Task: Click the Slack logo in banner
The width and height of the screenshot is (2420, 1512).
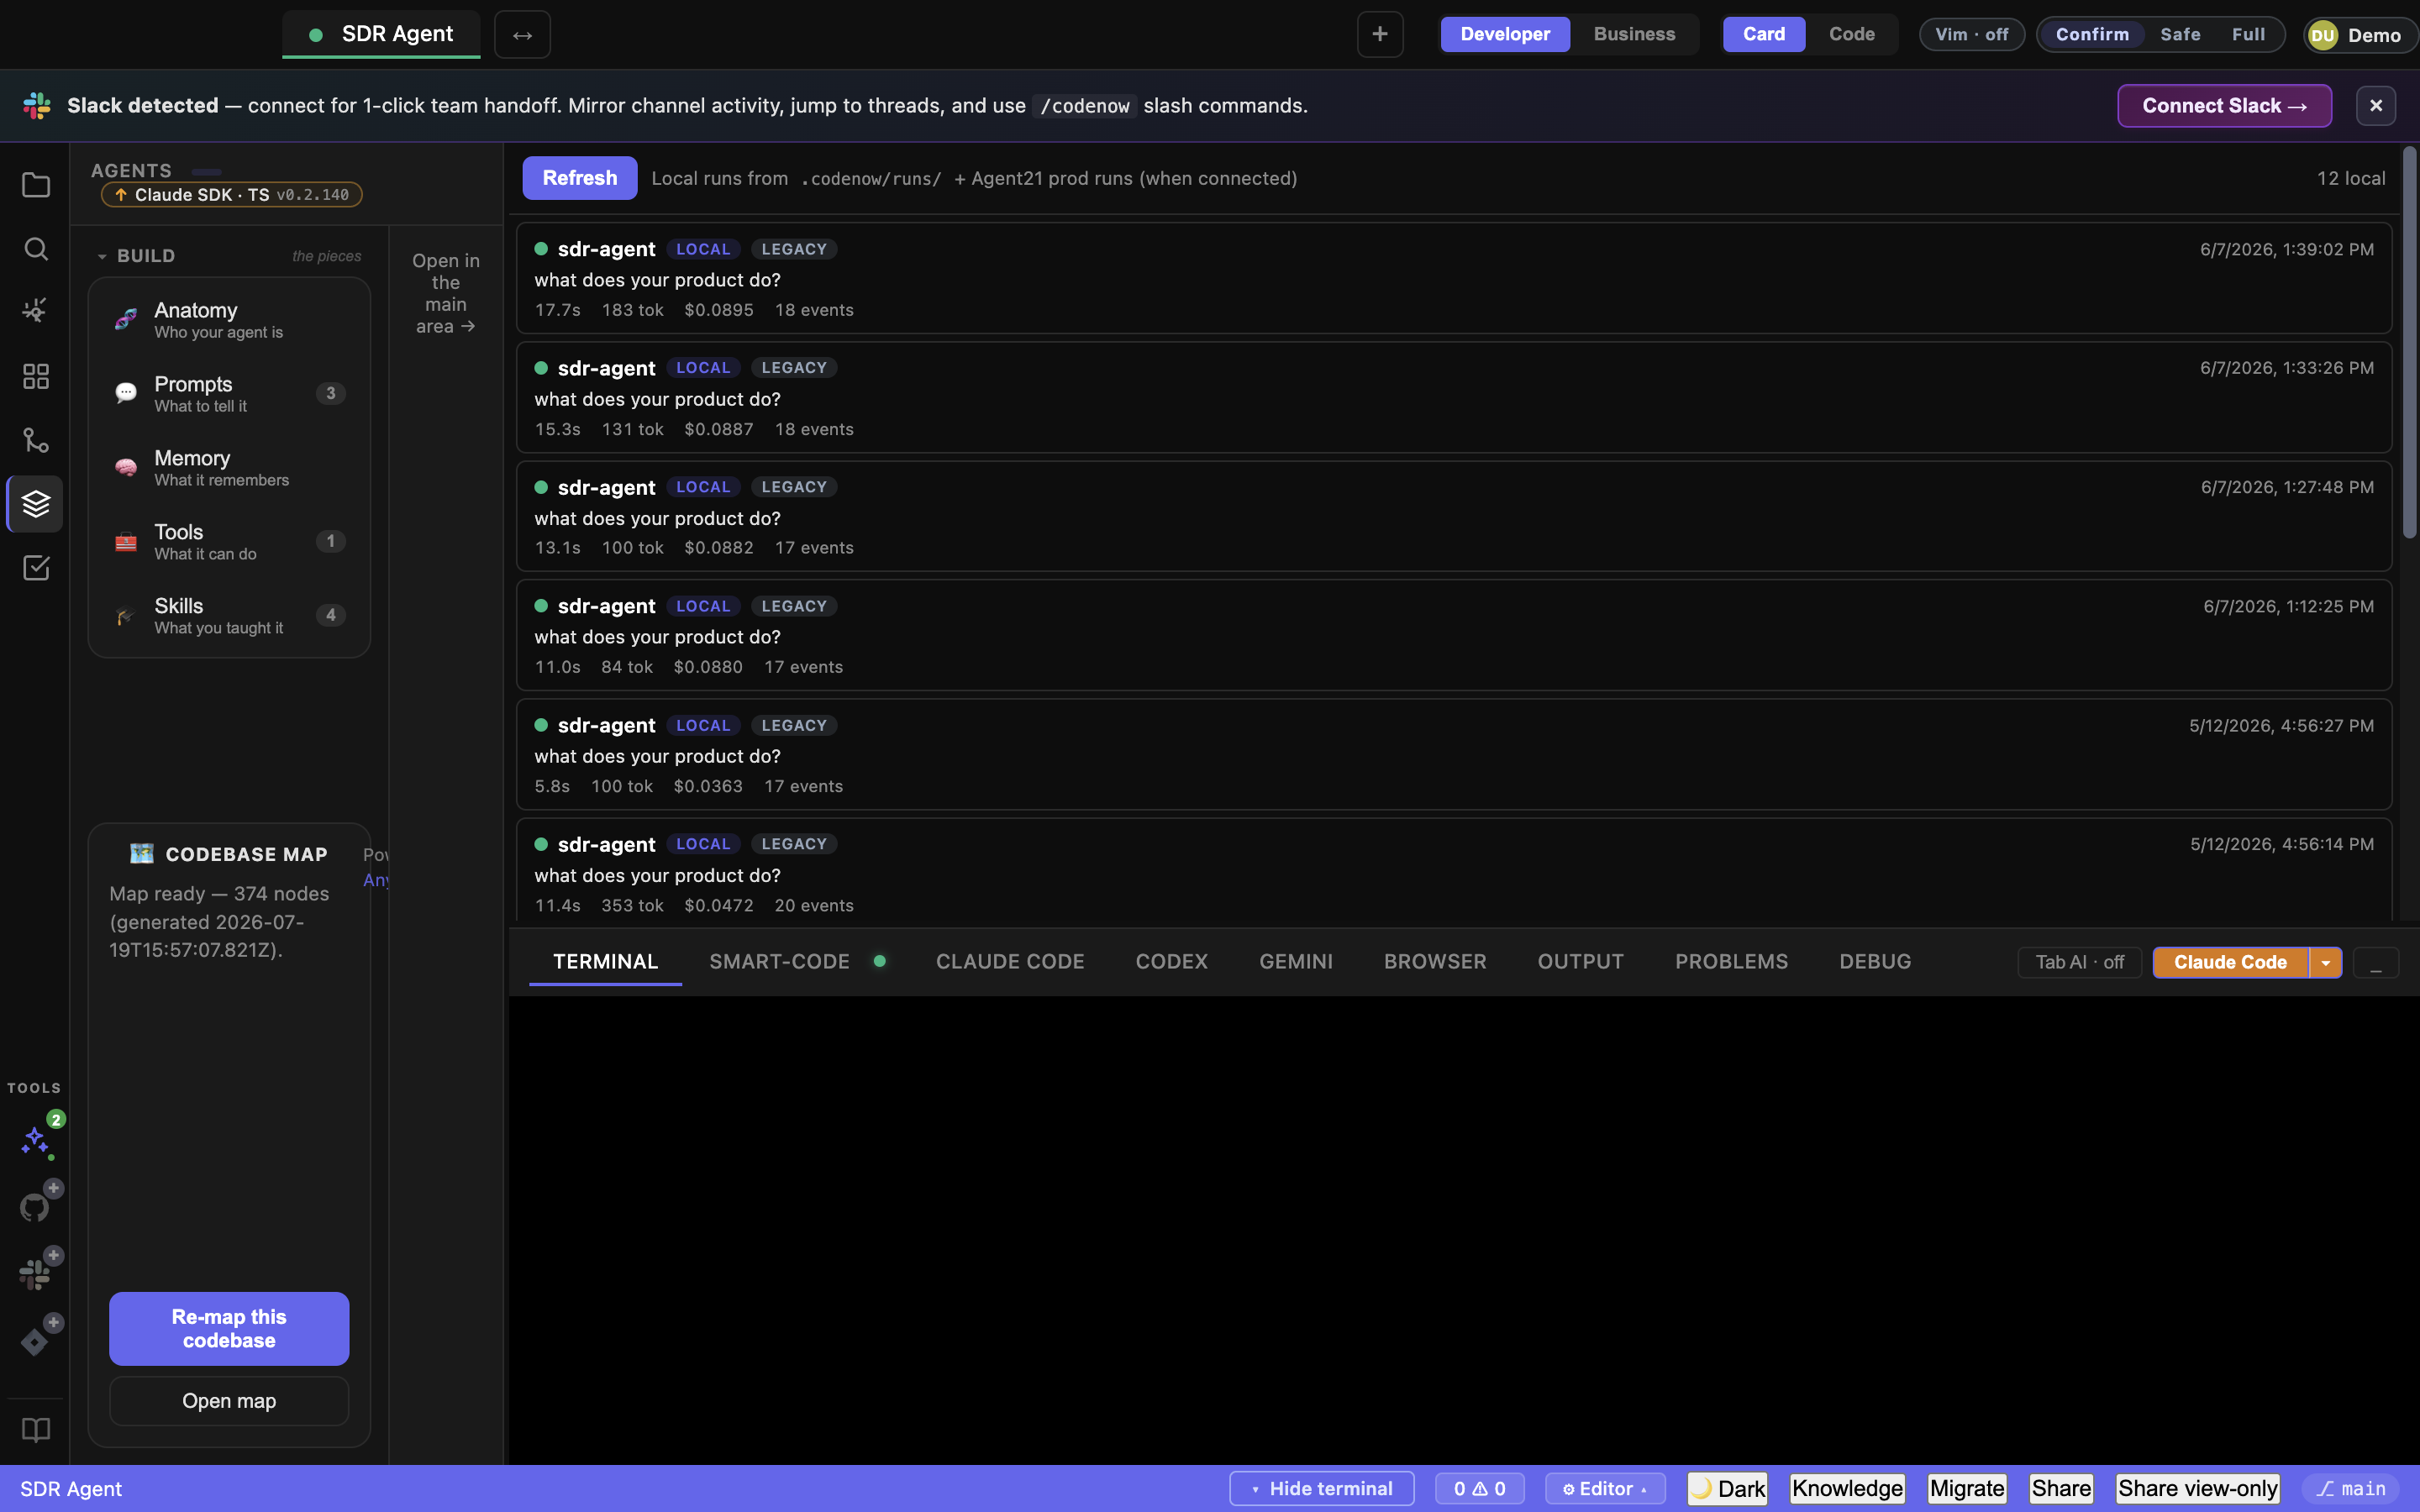Action: (37, 105)
